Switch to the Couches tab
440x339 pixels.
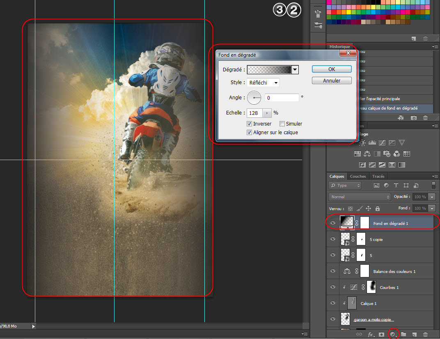coord(357,176)
